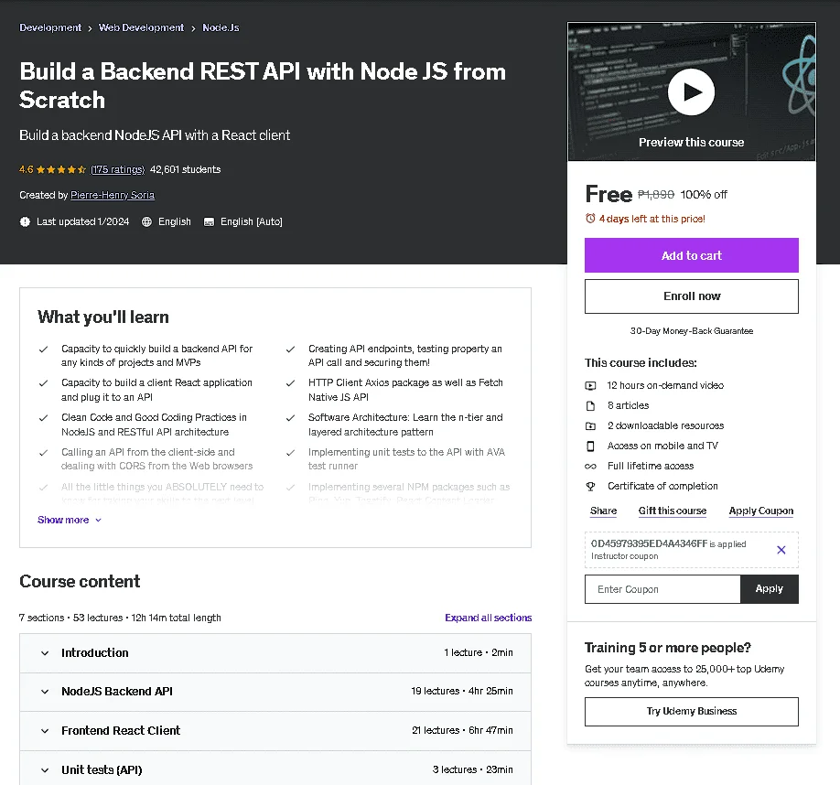The image size is (840, 785).
Task: Click the 'Course content' heading
Action: tap(80, 582)
